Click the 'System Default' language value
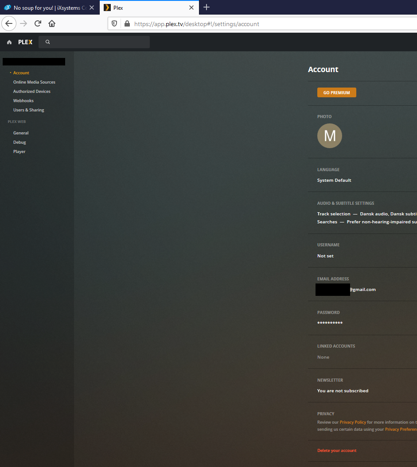This screenshot has width=417, height=467. point(334,180)
